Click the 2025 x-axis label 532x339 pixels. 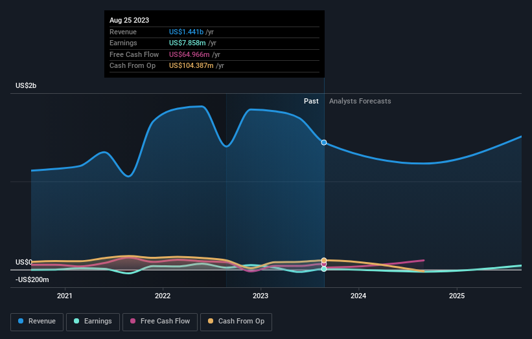[x=457, y=296]
